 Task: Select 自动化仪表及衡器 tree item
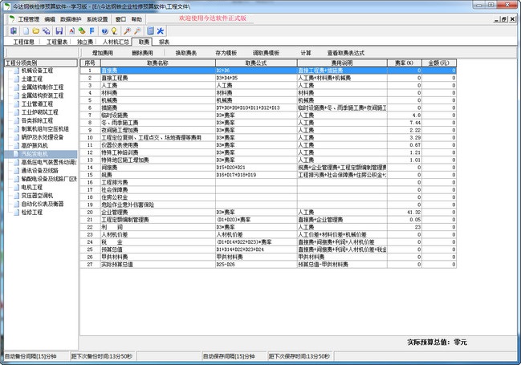[x=43, y=204]
